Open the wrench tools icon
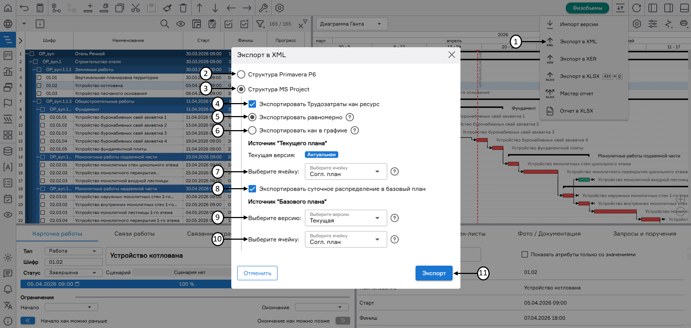The width and height of the screenshot is (691, 328). pos(263,8)
